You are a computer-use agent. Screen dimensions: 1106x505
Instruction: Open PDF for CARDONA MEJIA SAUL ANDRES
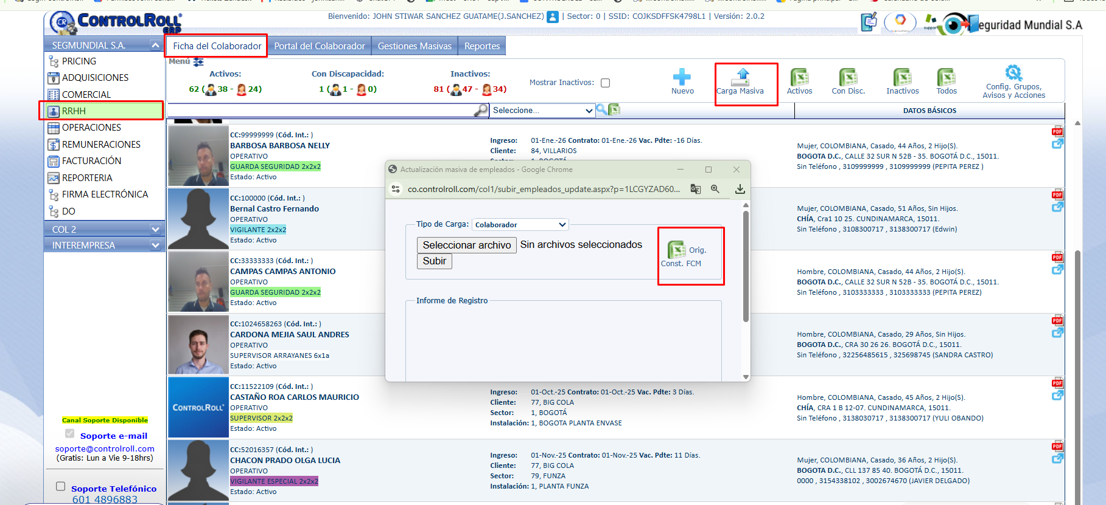1057,320
